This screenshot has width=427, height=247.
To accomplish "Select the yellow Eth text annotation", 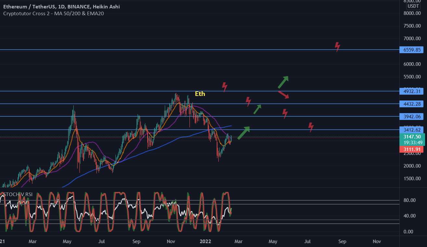I will point(200,94).
